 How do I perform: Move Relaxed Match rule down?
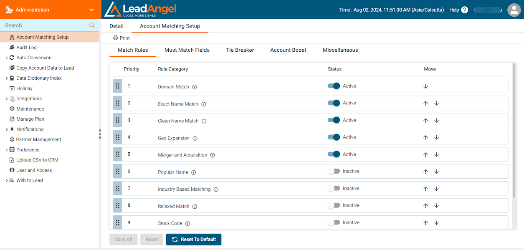[437, 206]
